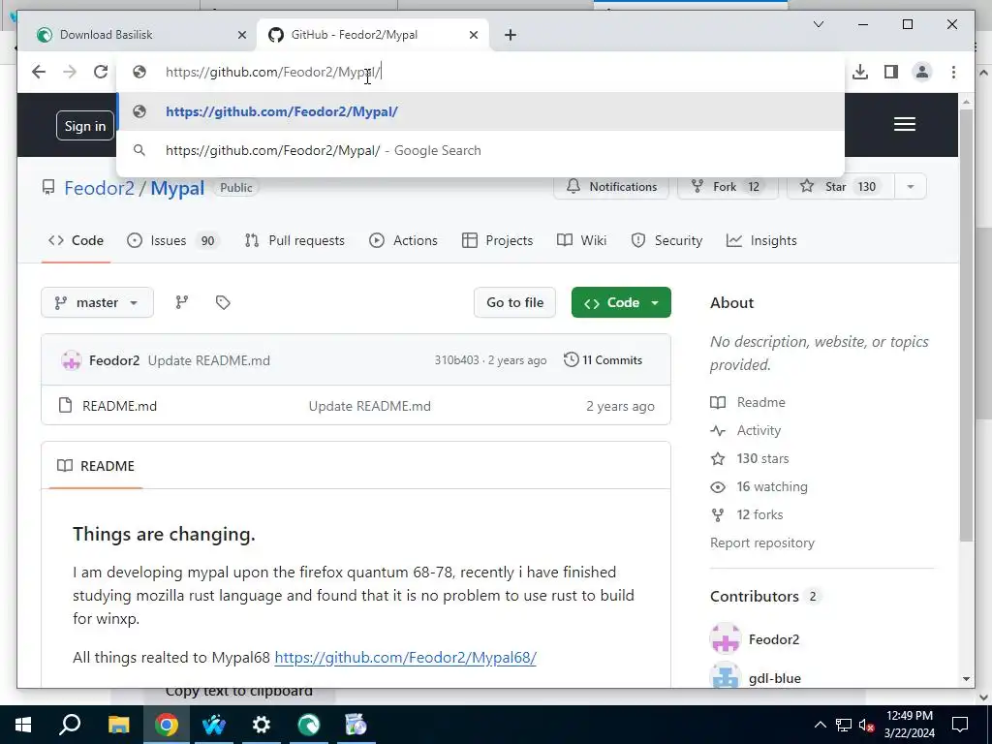Close the Download Basilisk tab
The height and width of the screenshot is (744, 992).
click(x=241, y=35)
